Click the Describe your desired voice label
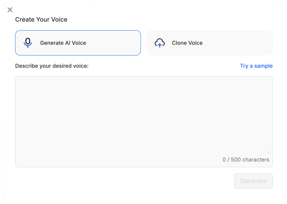The width and height of the screenshot is (287, 204). [52, 66]
